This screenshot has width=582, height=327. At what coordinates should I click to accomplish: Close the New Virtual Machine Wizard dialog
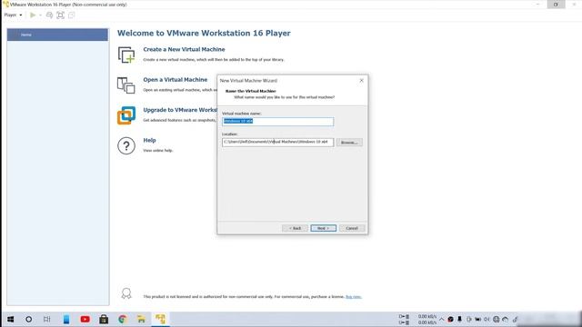[362, 81]
